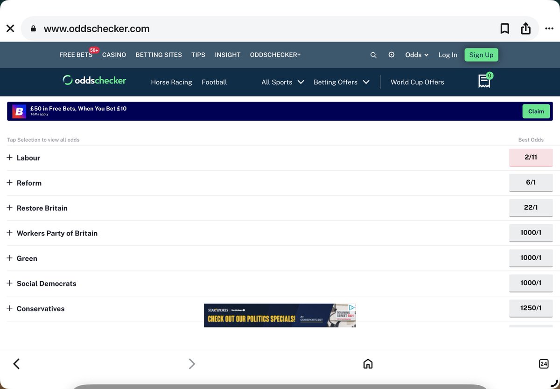Screen dimensions: 560x389
Task: Open the Odds format dropdown
Action: tap(417, 55)
